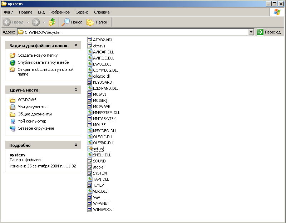286x223 pixels.
Task: Click the Переход go button
Action: [x=269, y=32]
